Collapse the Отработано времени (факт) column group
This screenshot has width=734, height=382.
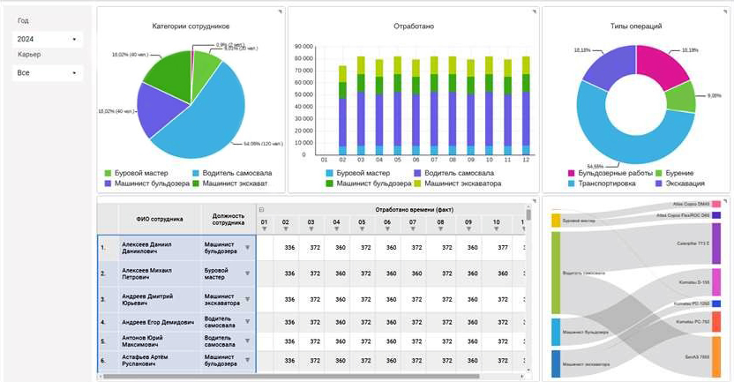(261, 210)
